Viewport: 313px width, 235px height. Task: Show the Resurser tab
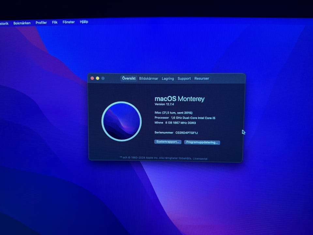201,79
